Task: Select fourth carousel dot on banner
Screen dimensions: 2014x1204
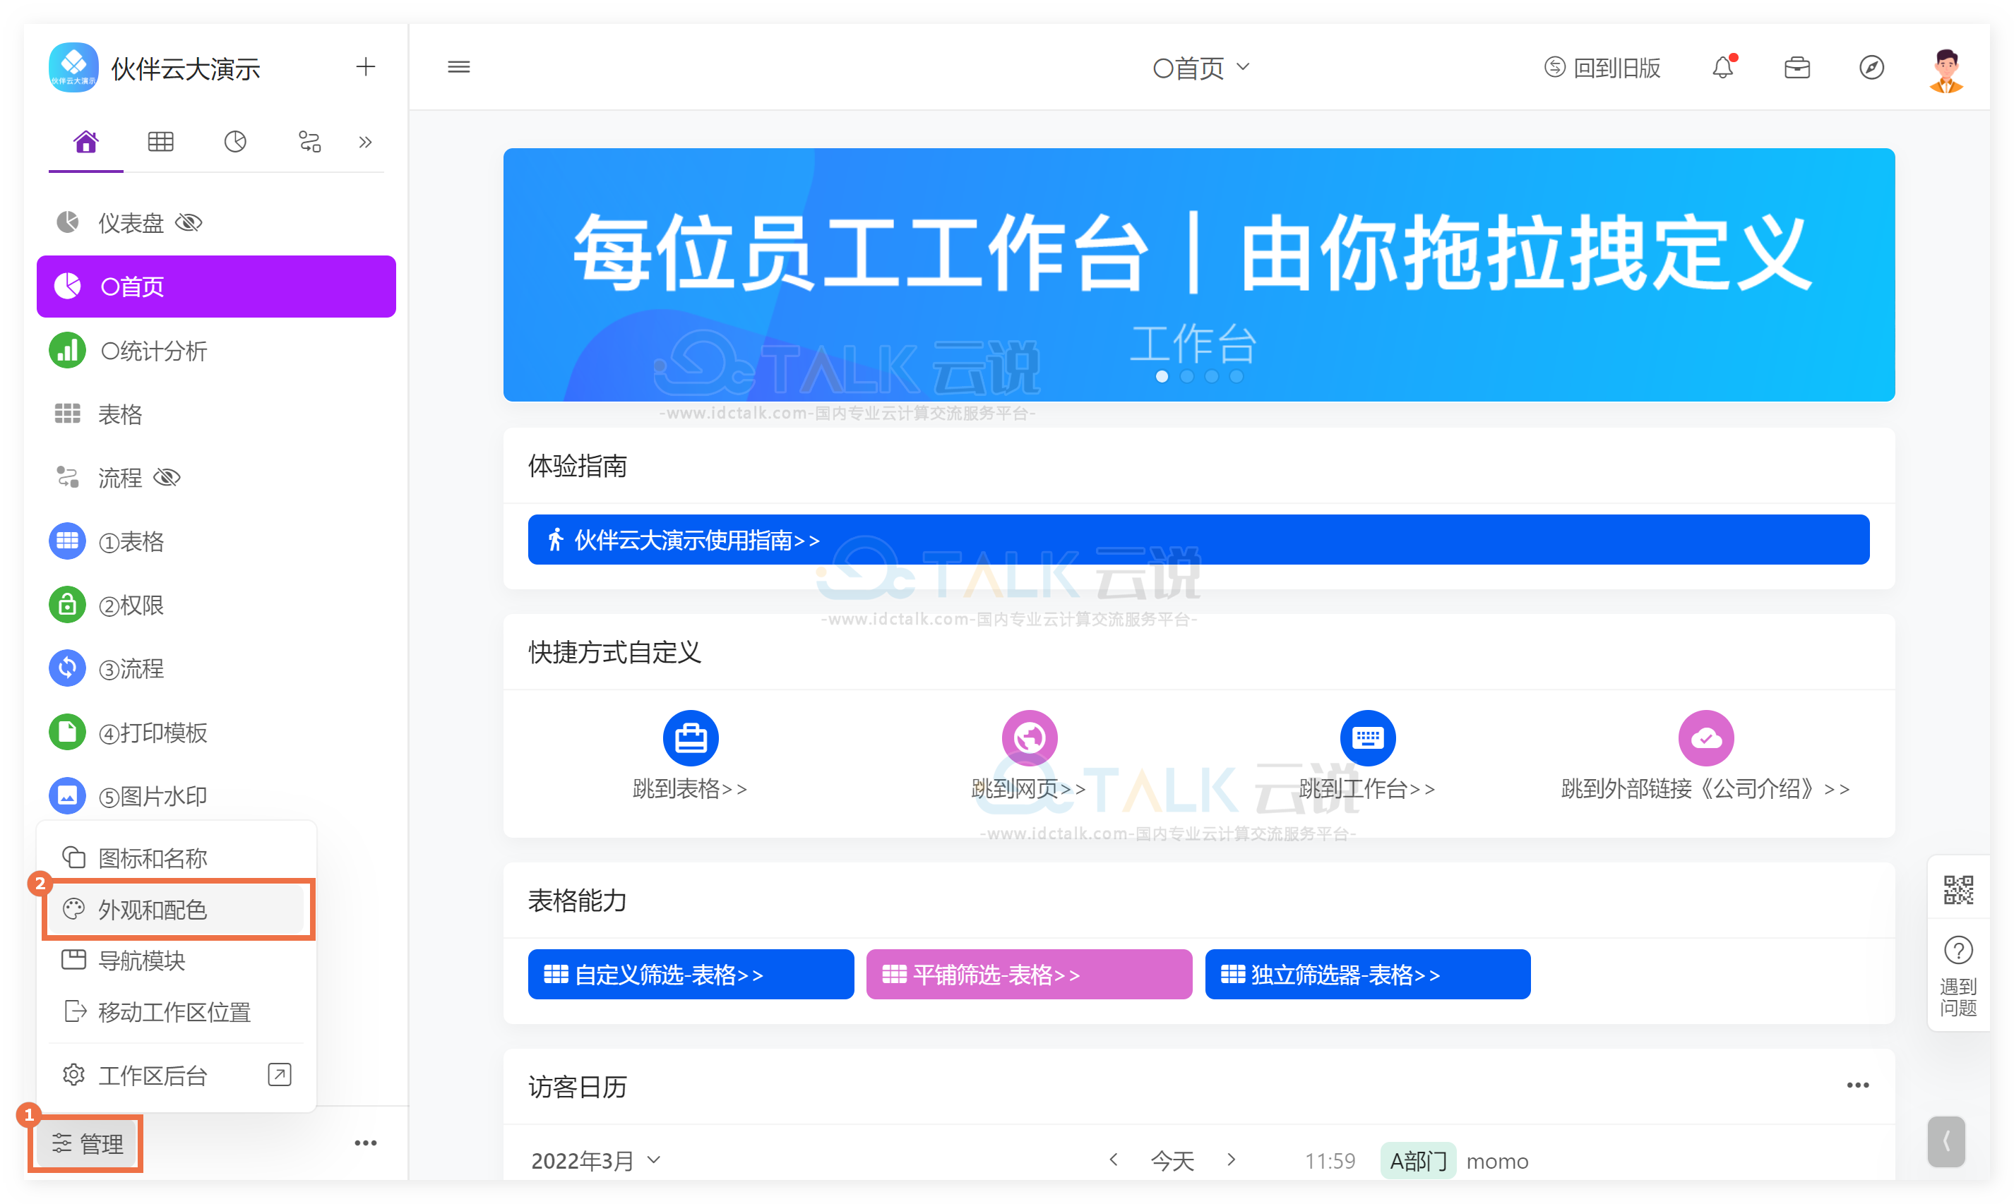Action: tap(1237, 376)
